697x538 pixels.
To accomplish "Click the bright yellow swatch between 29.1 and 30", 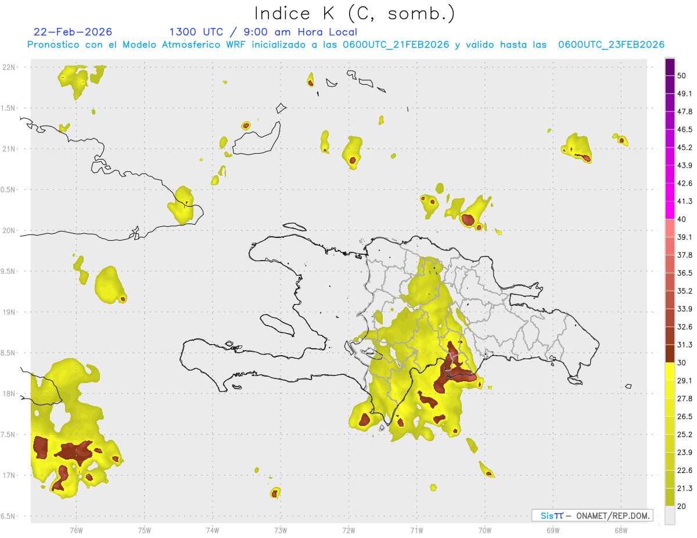I will coord(670,371).
